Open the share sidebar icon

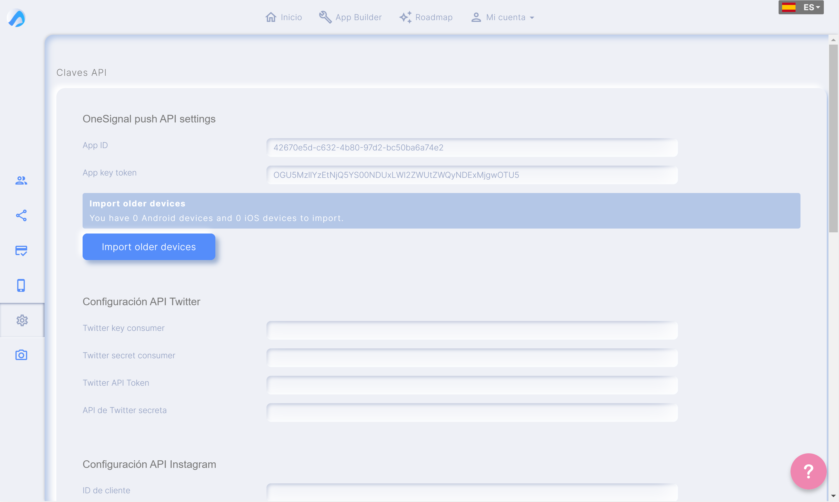21,215
